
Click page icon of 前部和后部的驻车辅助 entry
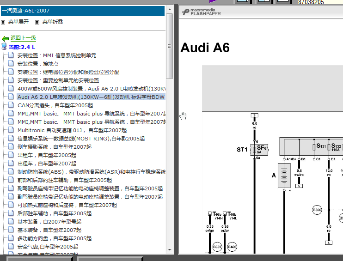coord(11,179)
